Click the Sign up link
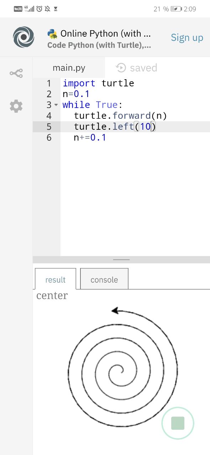This screenshot has height=455, width=210. point(187,37)
